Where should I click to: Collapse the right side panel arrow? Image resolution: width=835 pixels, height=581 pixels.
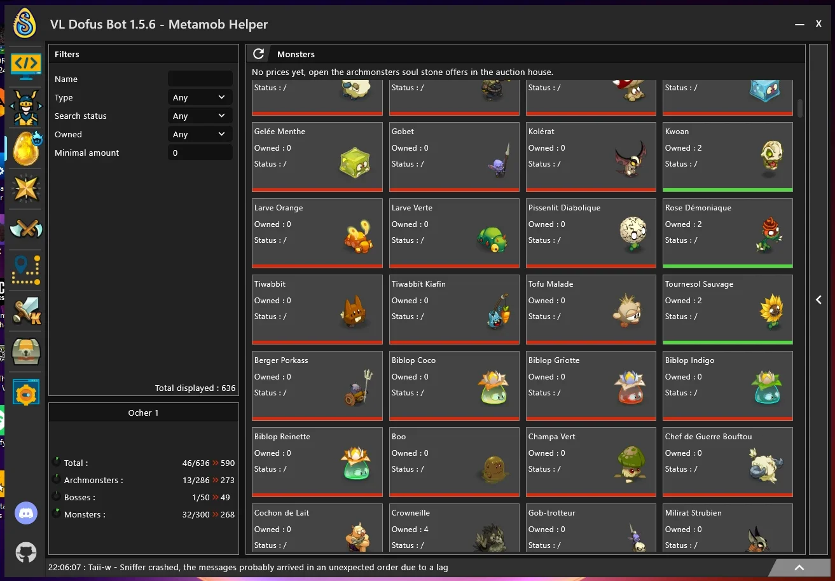tap(818, 299)
